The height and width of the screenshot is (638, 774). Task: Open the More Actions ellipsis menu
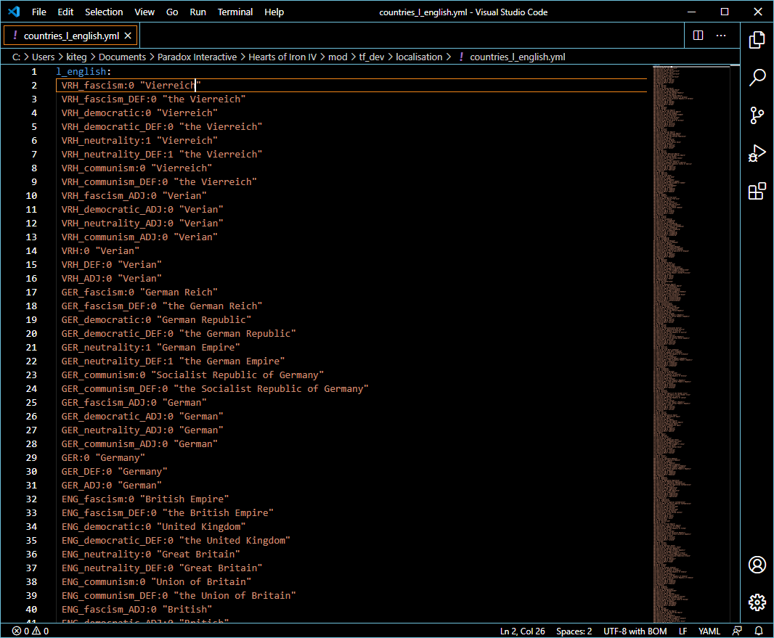[721, 36]
